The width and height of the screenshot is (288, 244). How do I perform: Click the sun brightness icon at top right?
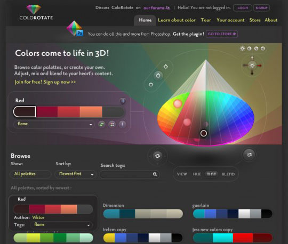(243, 48)
